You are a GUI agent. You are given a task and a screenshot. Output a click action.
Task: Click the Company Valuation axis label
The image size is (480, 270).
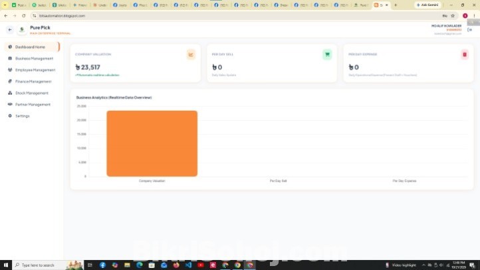coord(152,181)
